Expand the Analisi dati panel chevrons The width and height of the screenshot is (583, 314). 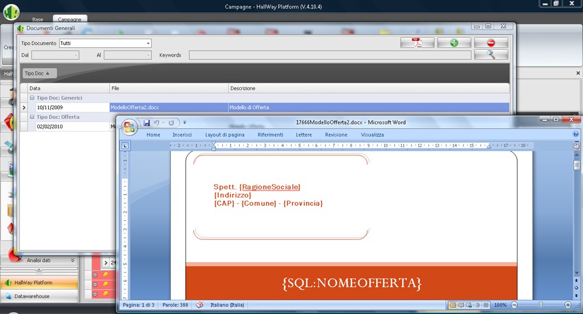(x=72, y=260)
